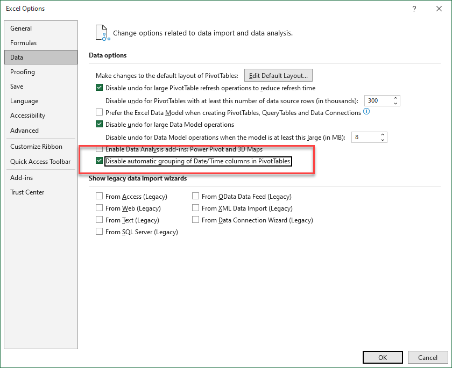Click the Help question mark icon
Image resolution: width=452 pixels, height=368 pixels.
(x=414, y=9)
